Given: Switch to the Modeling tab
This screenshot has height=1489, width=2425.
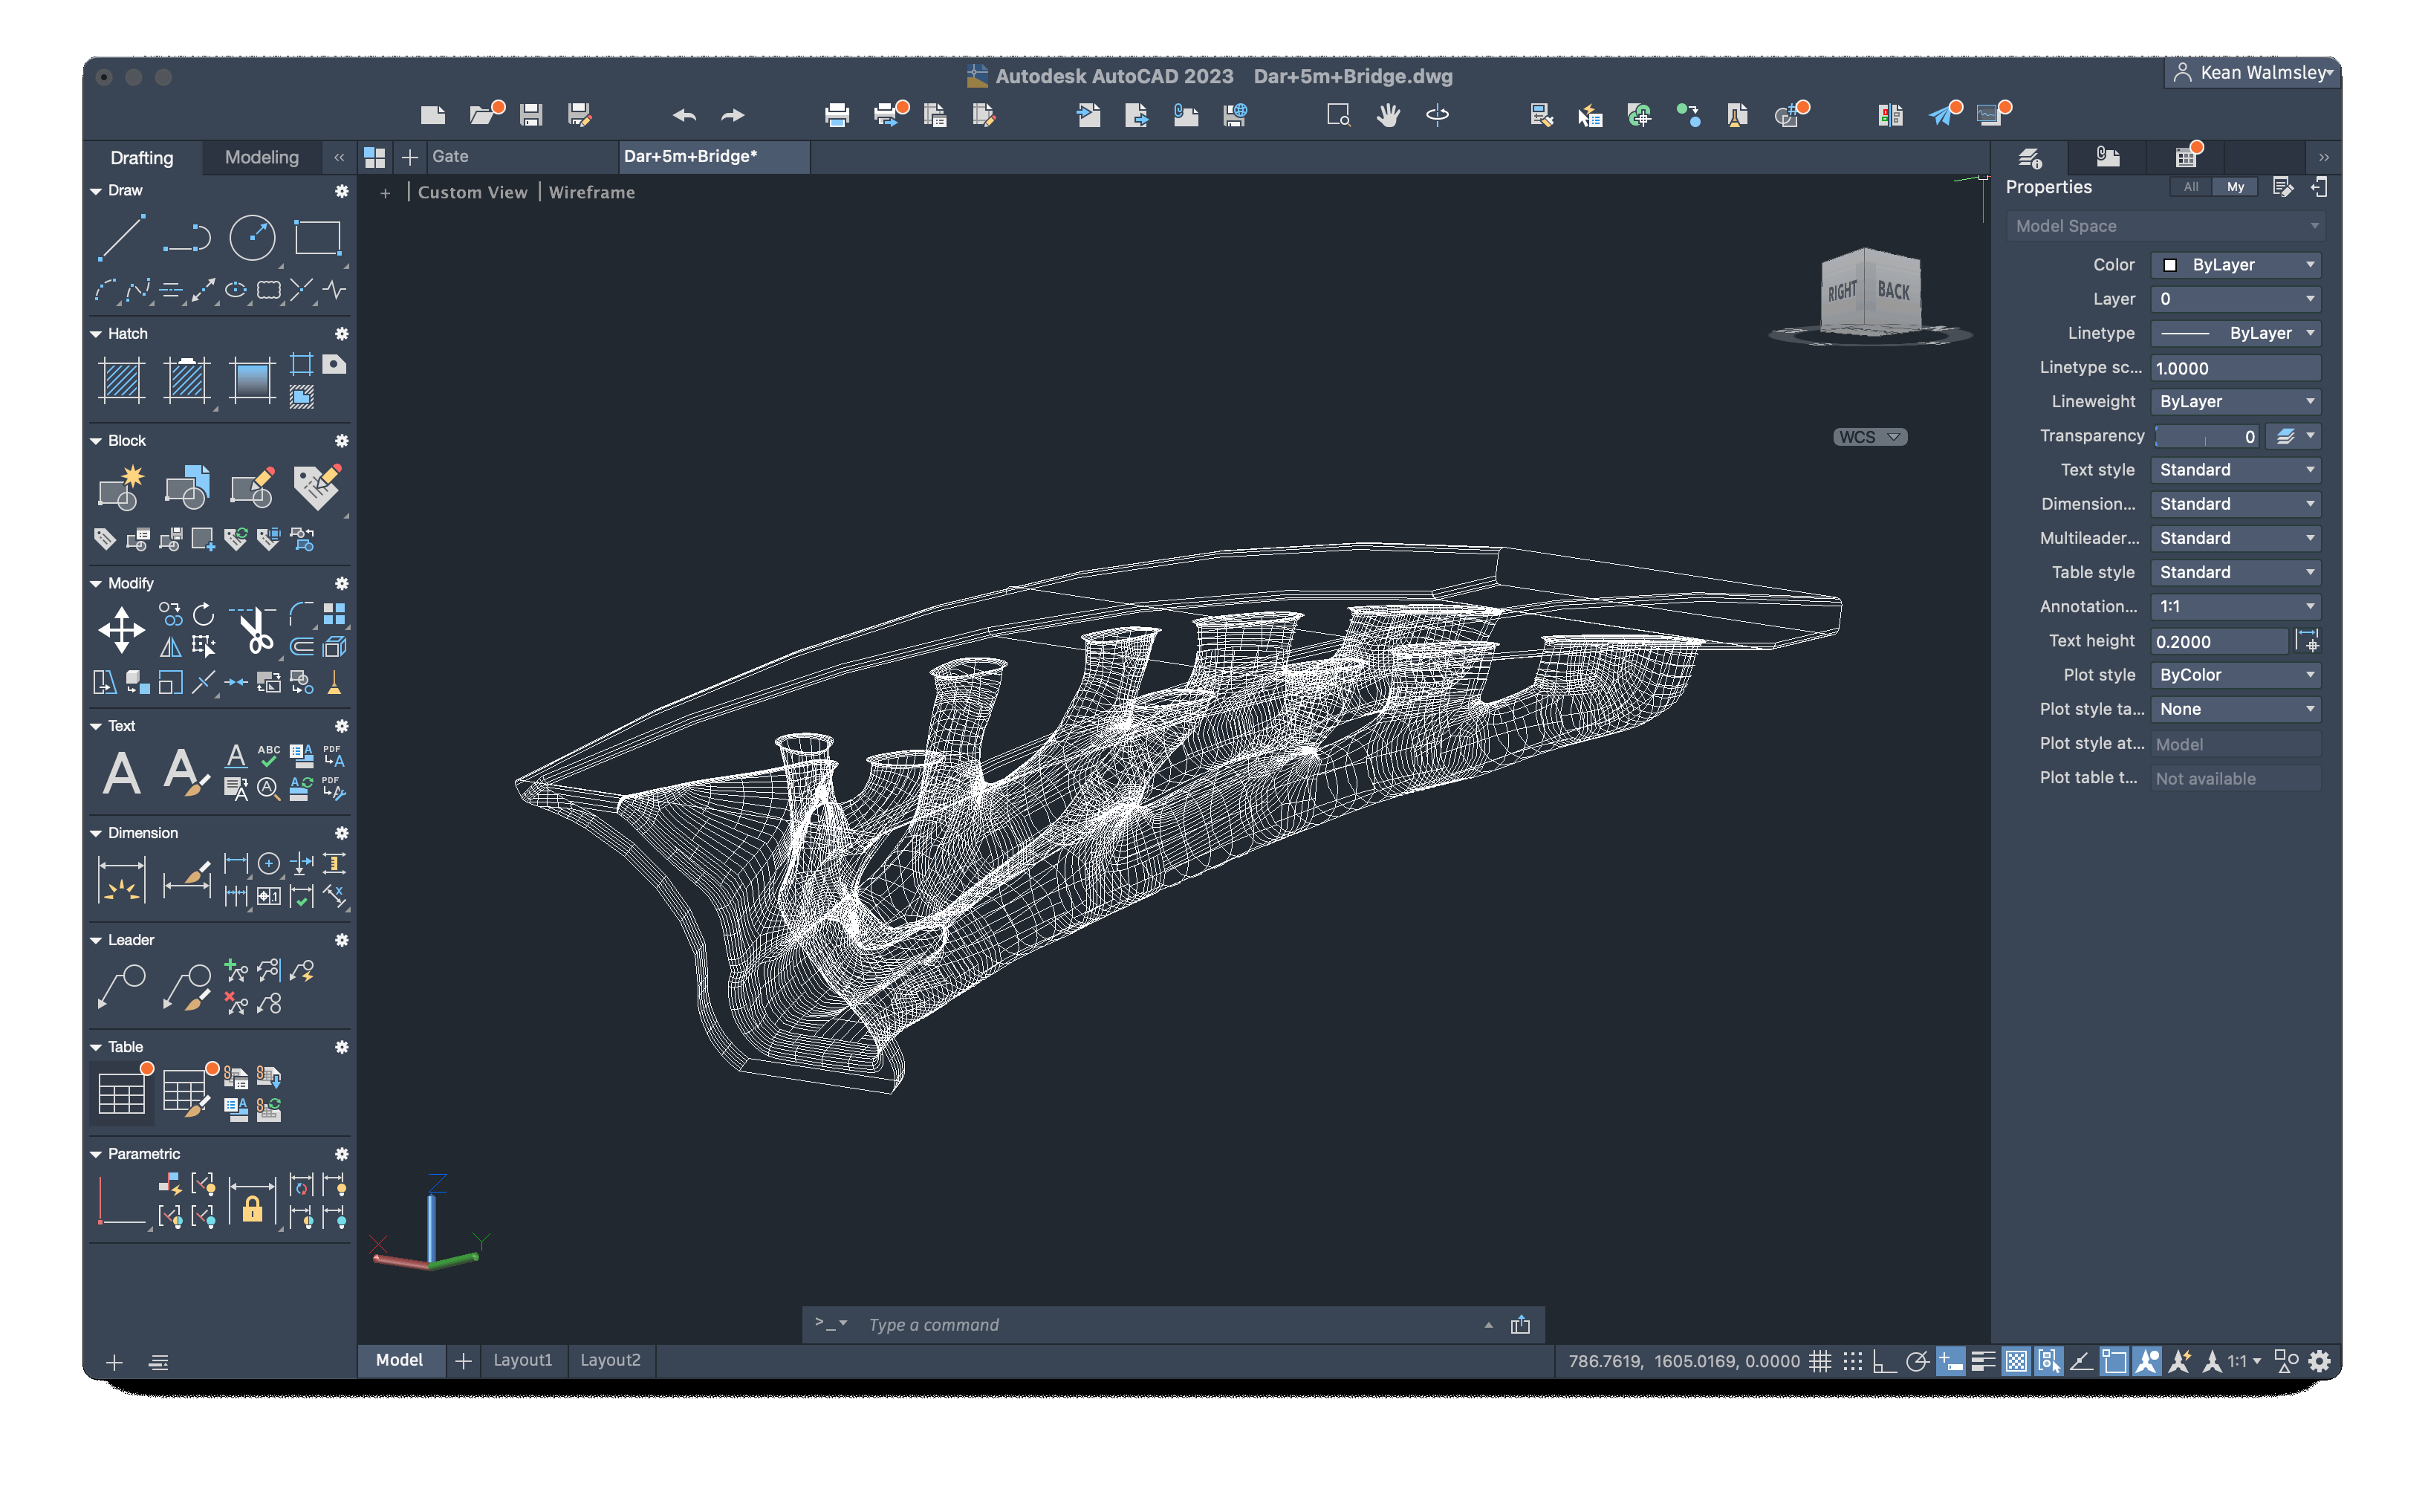Looking at the screenshot, I should coord(261,157).
